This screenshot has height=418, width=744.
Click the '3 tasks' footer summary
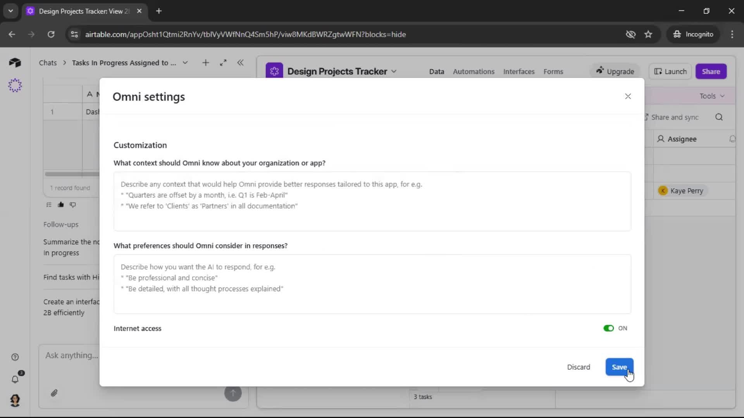(422, 397)
